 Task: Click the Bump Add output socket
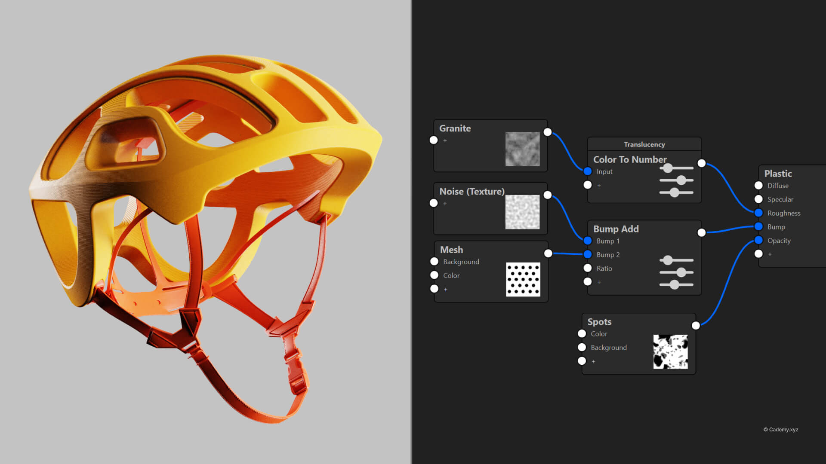click(702, 233)
